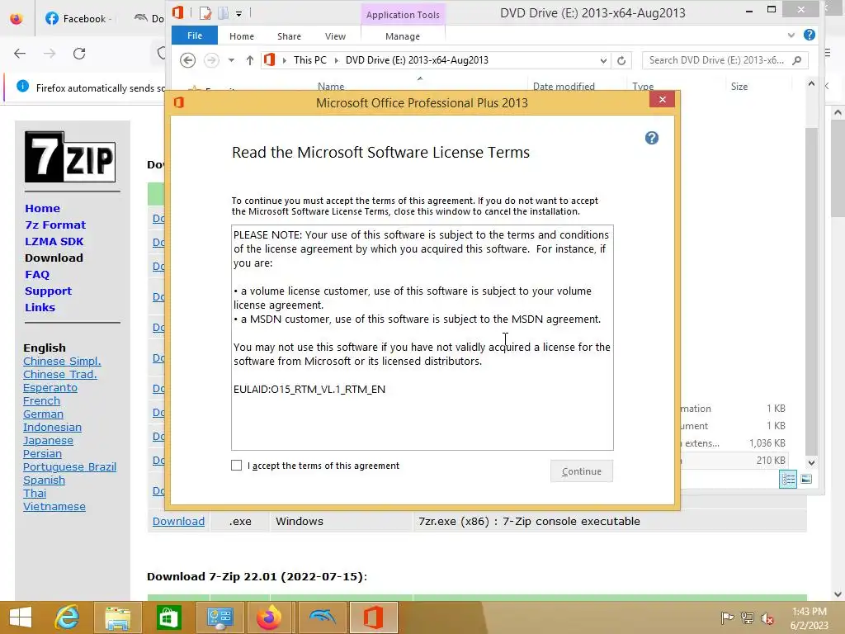
Task: Open Explorer help question mark icon
Action: (809, 35)
